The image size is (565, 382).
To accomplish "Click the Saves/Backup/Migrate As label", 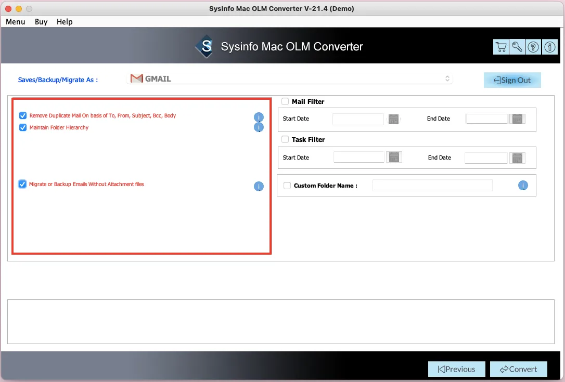I will 58,80.
